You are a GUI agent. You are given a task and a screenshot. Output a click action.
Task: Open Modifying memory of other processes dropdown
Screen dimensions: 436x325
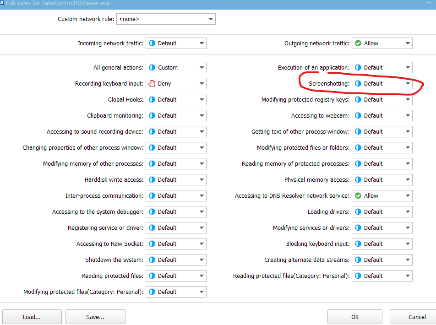[176, 164]
